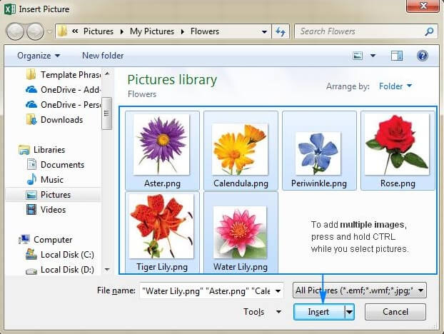
Task: Open the recent locations dropdown beside Forward
Action: 49,31
